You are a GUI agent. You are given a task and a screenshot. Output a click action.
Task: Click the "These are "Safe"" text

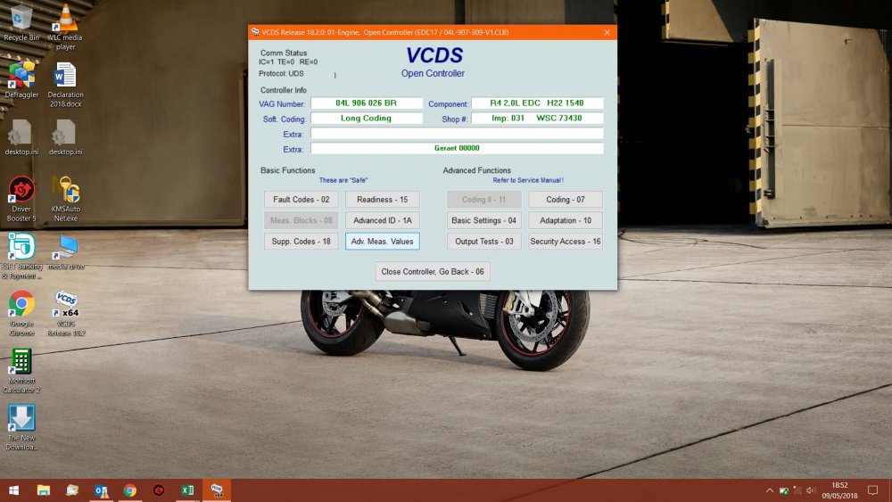pyautogui.click(x=343, y=180)
